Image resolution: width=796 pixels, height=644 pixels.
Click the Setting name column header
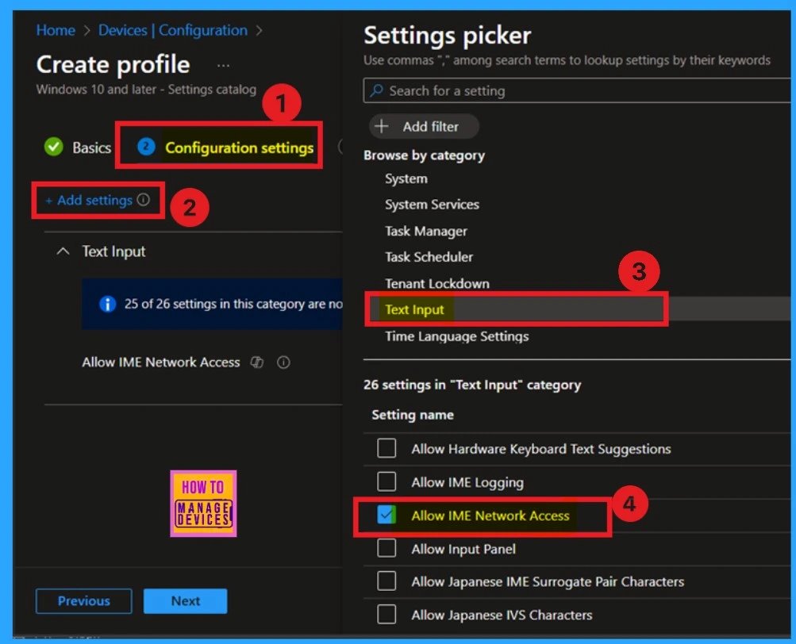tap(413, 415)
